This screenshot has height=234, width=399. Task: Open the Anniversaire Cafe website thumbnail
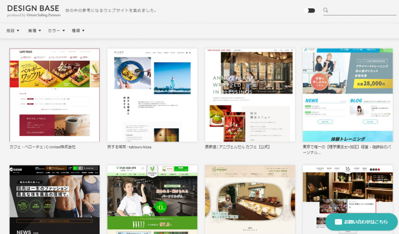(250, 95)
